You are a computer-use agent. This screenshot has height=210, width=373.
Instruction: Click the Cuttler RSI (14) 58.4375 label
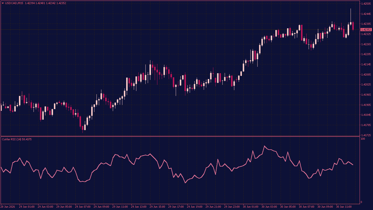tap(17, 139)
